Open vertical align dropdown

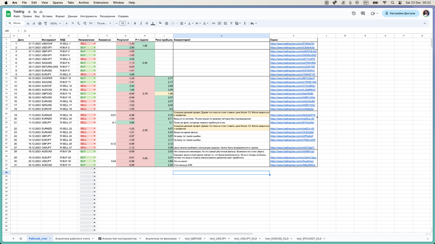coord(190,24)
